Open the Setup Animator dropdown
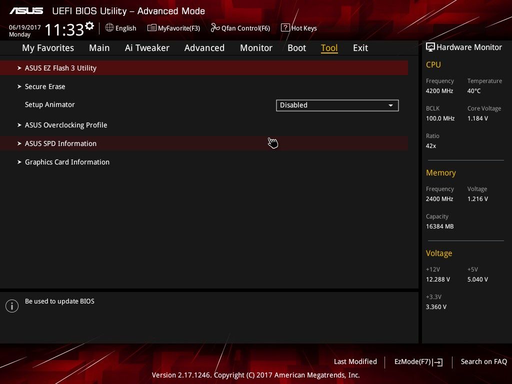The image size is (512, 384). [337, 105]
